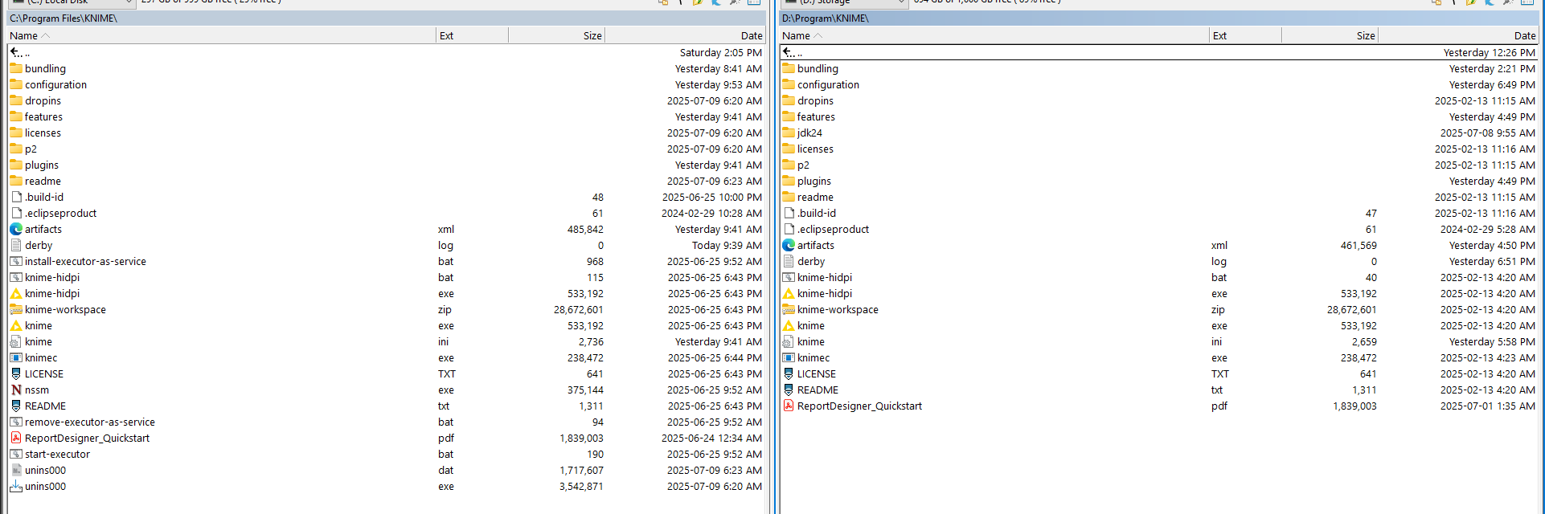1545x514 pixels.
Task: Select the jdk24 folder in right pane
Action: 809,133
